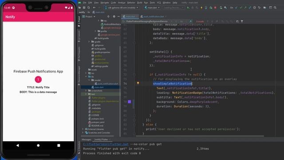The width and height of the screenshot is (284, 160).
Task: Select gradle.properties in project tree
Action: 101,52
